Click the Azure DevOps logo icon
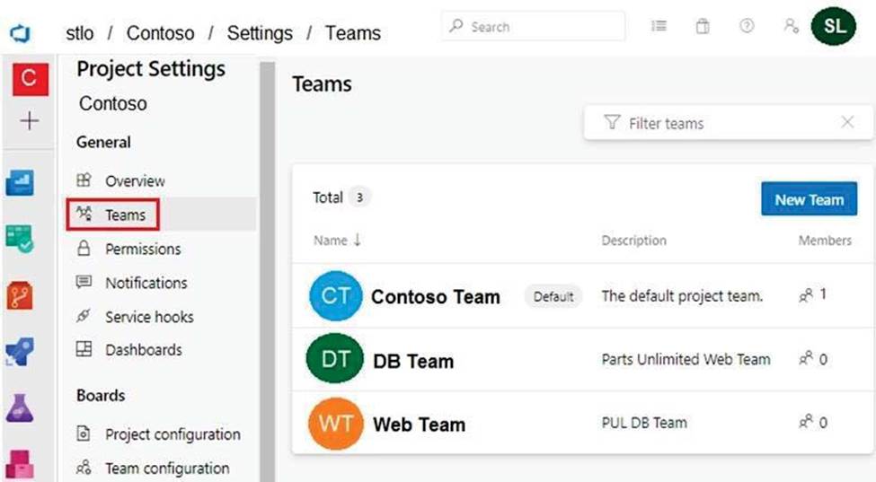This screenshot has height=482, width=876. pyautogui.click(x=19, y=33)
